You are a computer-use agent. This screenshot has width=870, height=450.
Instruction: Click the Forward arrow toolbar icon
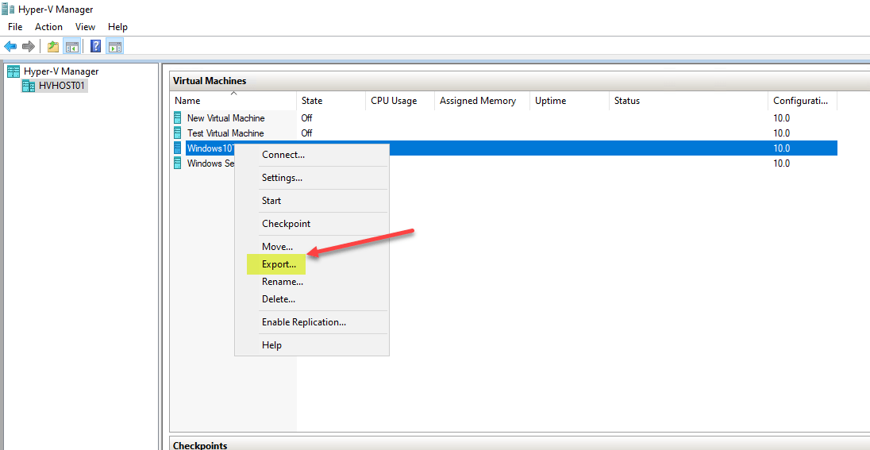tap(29, 47)
